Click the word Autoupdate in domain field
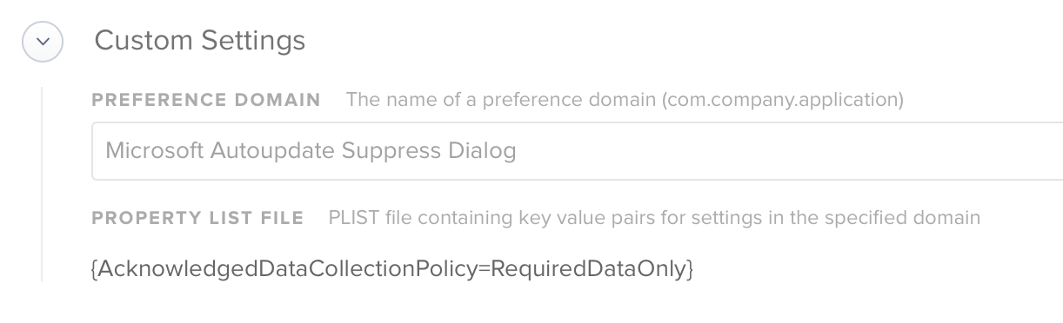 (x=273, y=152)
